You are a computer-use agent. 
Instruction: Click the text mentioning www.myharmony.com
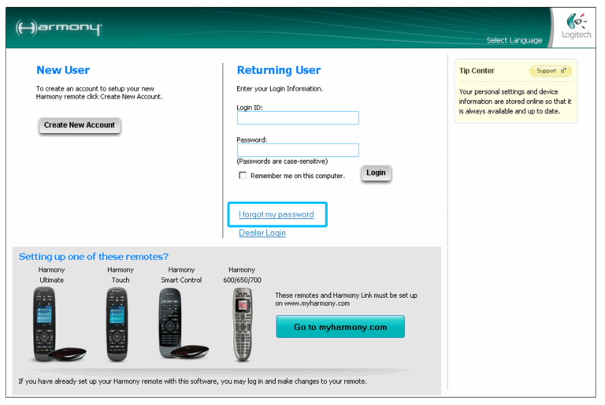pos(346,299)
